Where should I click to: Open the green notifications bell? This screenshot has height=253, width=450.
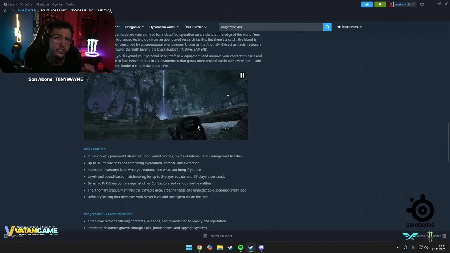[x=380, y=4]
